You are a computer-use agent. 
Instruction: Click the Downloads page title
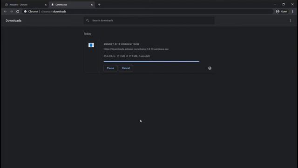pyautogui.click(x=14, y=21)
